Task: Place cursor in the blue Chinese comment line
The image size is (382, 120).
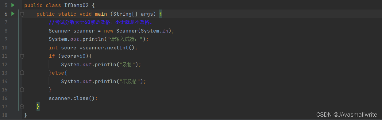Action: click(101, 22)
